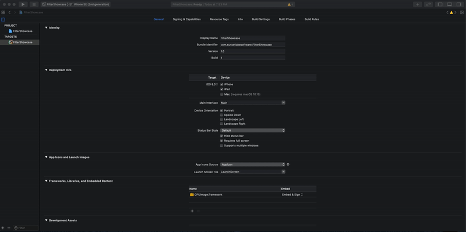Click the Build number field

click(x=253, y=58)
